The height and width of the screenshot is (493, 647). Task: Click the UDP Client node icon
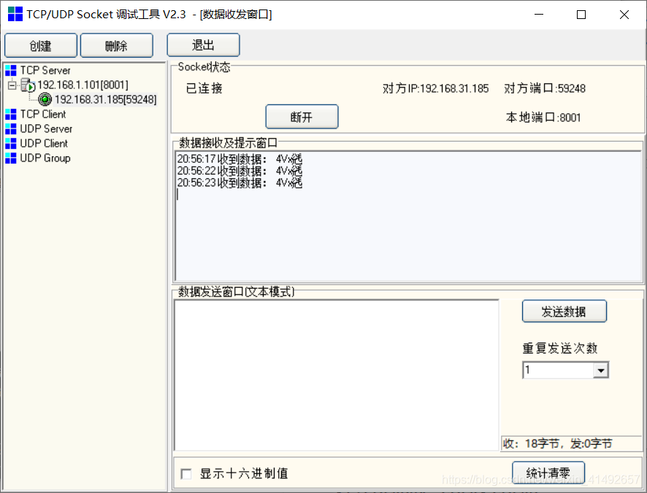11,143
